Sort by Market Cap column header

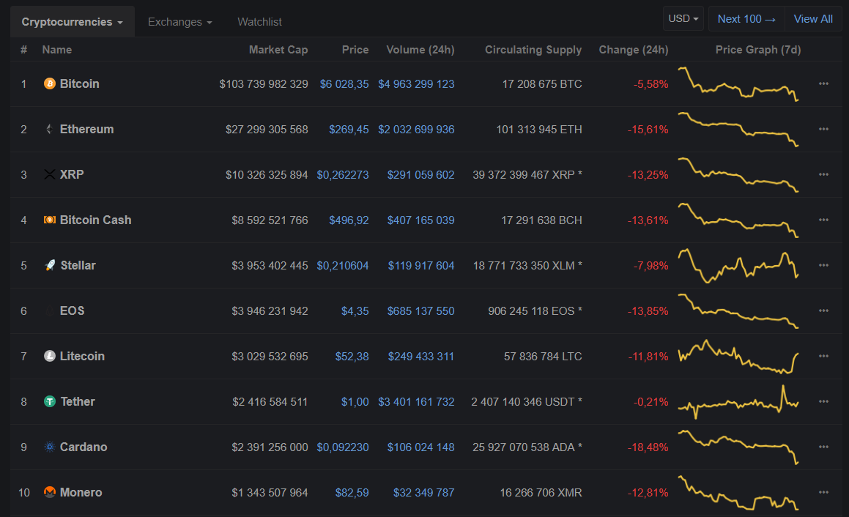[278, 50]
